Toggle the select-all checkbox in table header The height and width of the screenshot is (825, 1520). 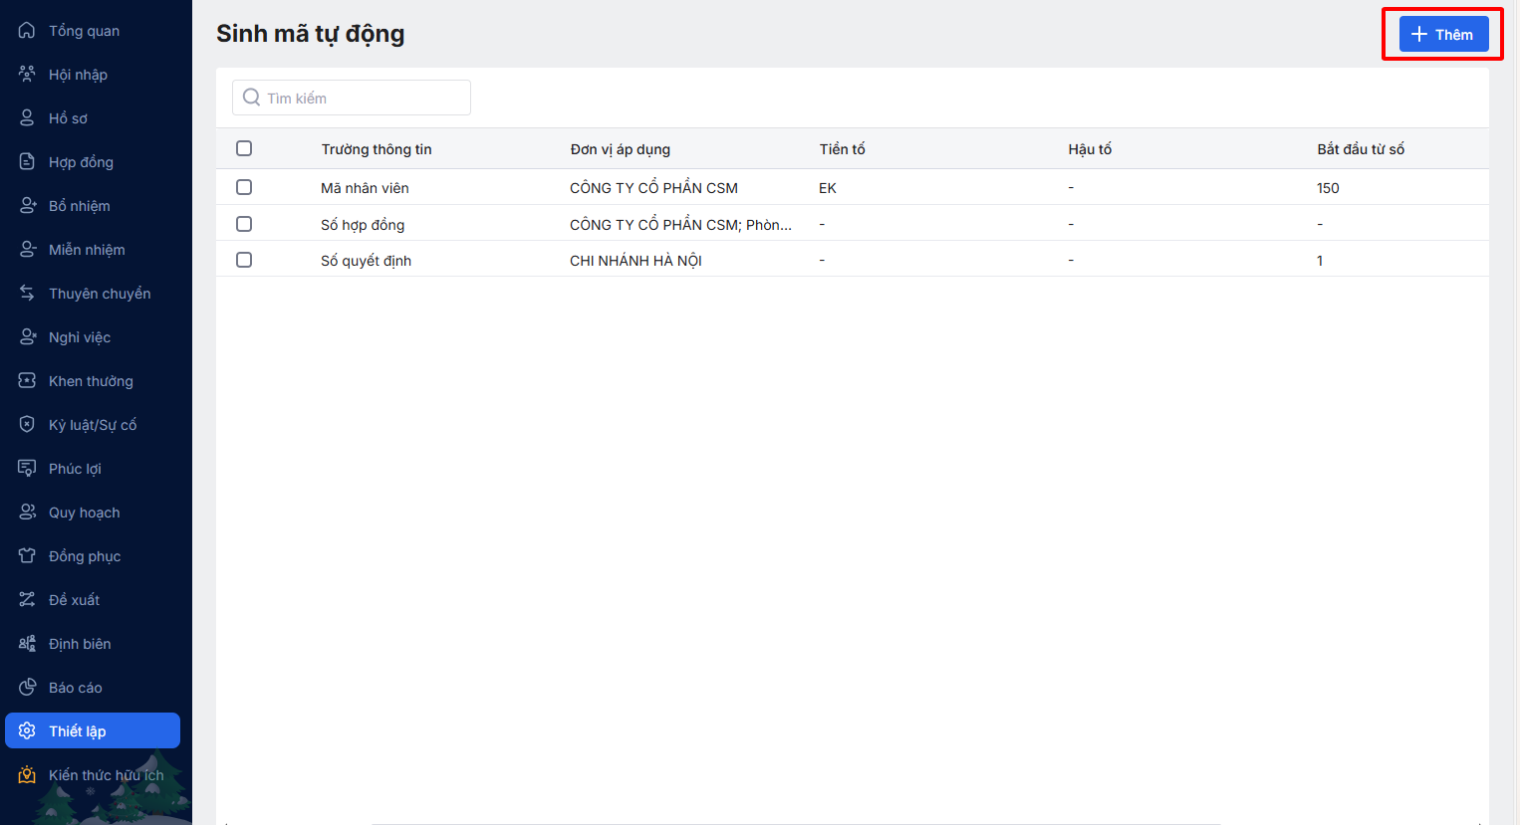(x=244, y=149)
